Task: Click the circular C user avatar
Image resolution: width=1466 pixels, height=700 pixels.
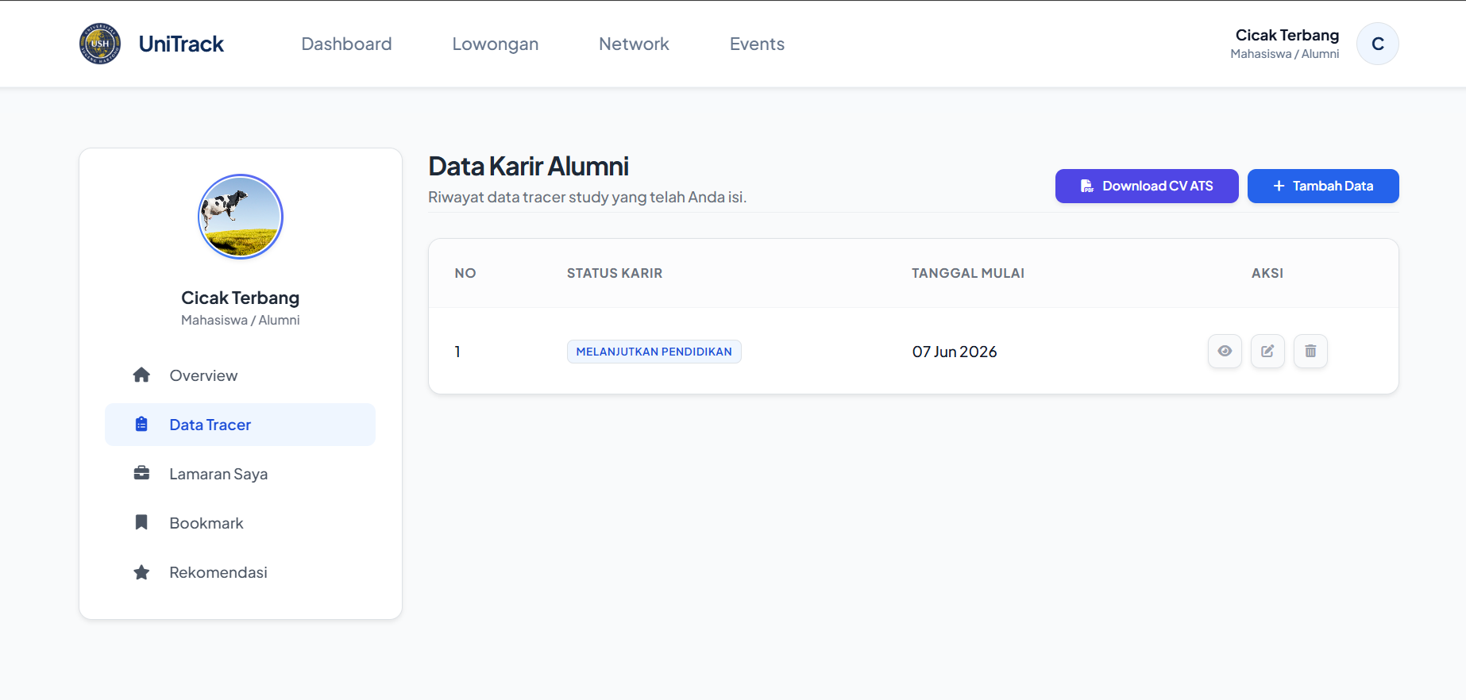Action: click(x=1378, y=44)
